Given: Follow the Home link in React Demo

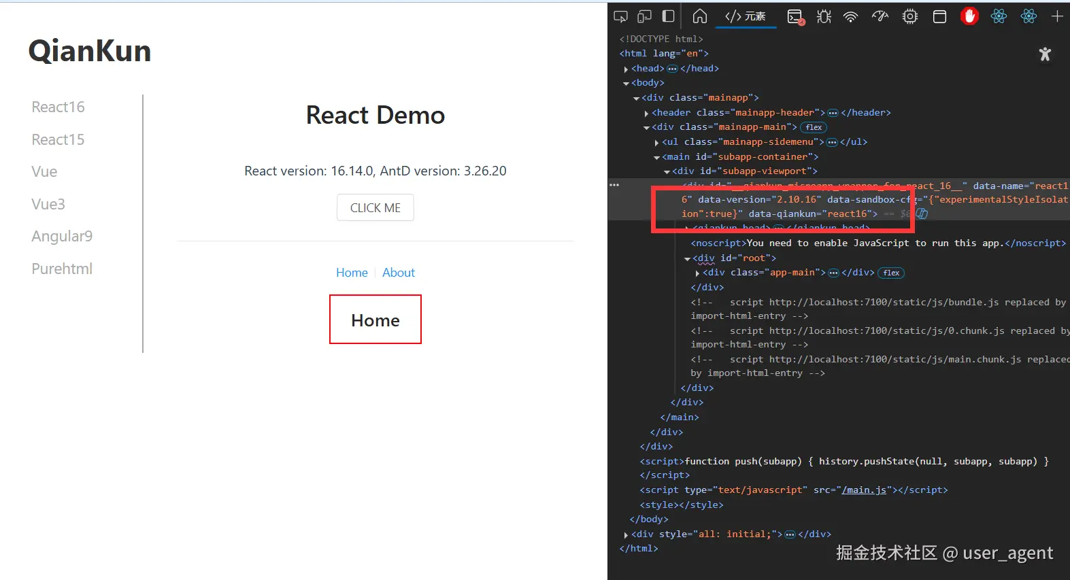Looking at the screenshot, I should 352,273.
